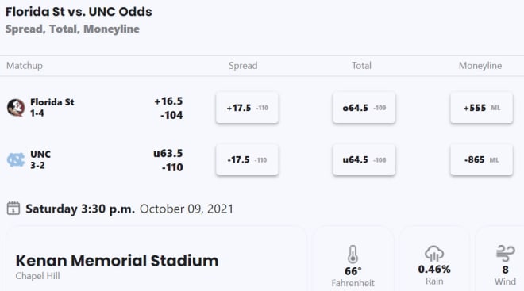Click the wind icon

tap(506, 253)
